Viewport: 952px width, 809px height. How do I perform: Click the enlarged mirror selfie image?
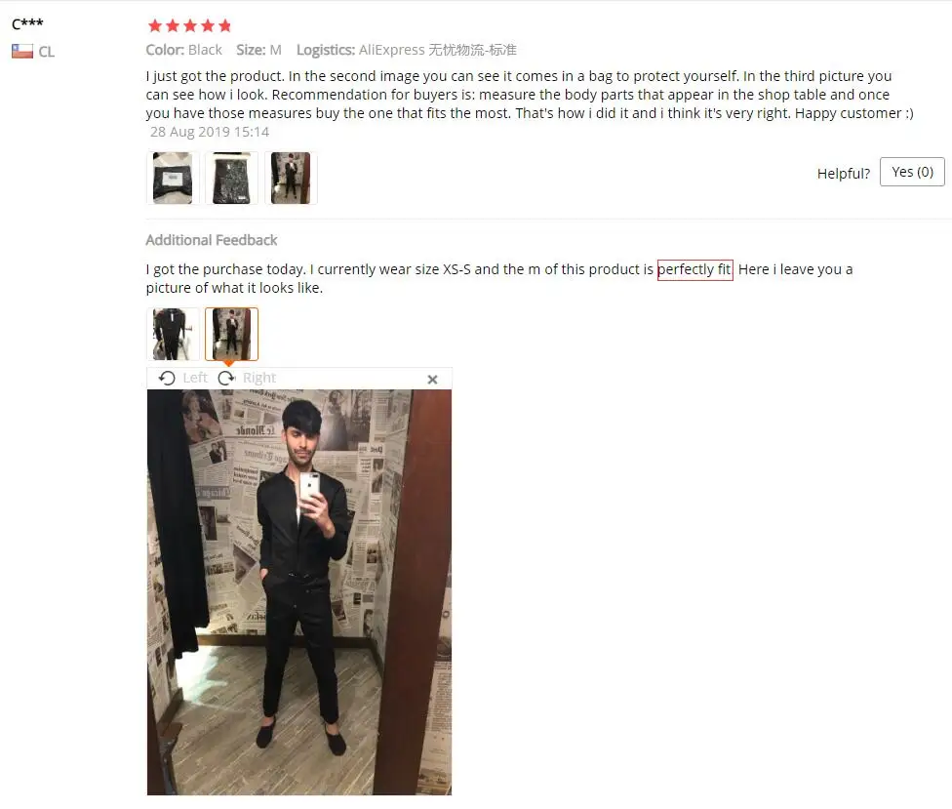(x=299, y=592)
